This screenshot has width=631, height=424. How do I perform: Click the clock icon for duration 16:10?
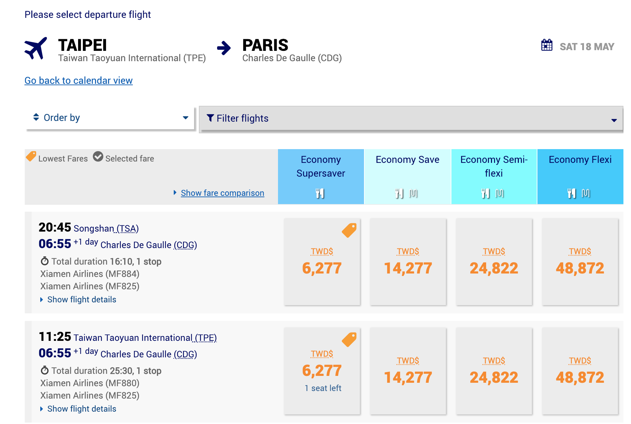[45, 261]
